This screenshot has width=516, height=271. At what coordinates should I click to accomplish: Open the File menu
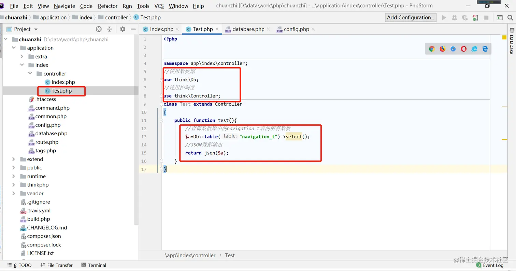[x=14, y=6]
